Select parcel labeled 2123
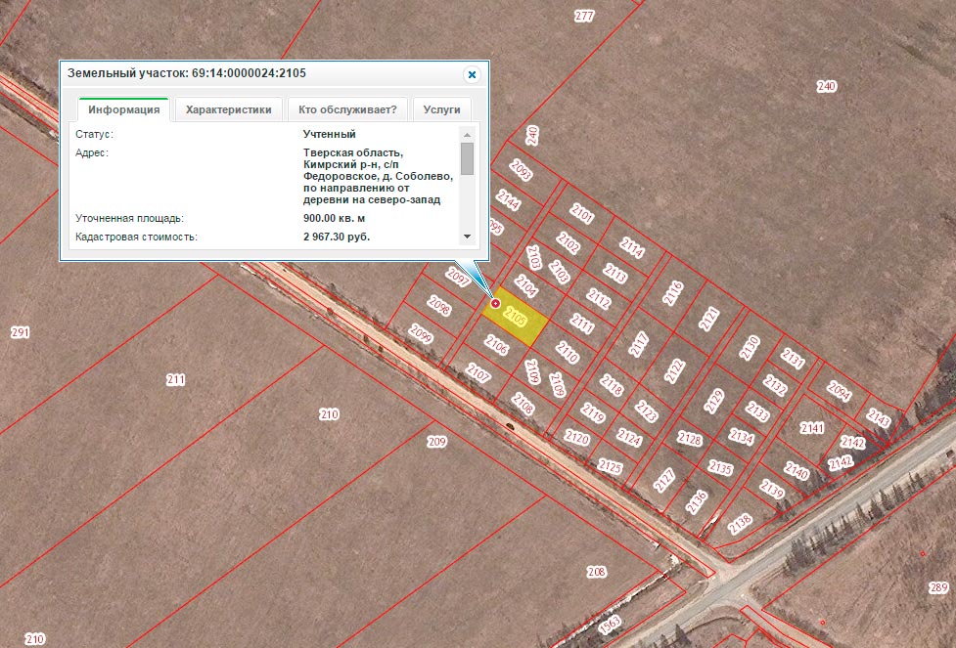Screen dimensions: 956x648 pos(646,411)
